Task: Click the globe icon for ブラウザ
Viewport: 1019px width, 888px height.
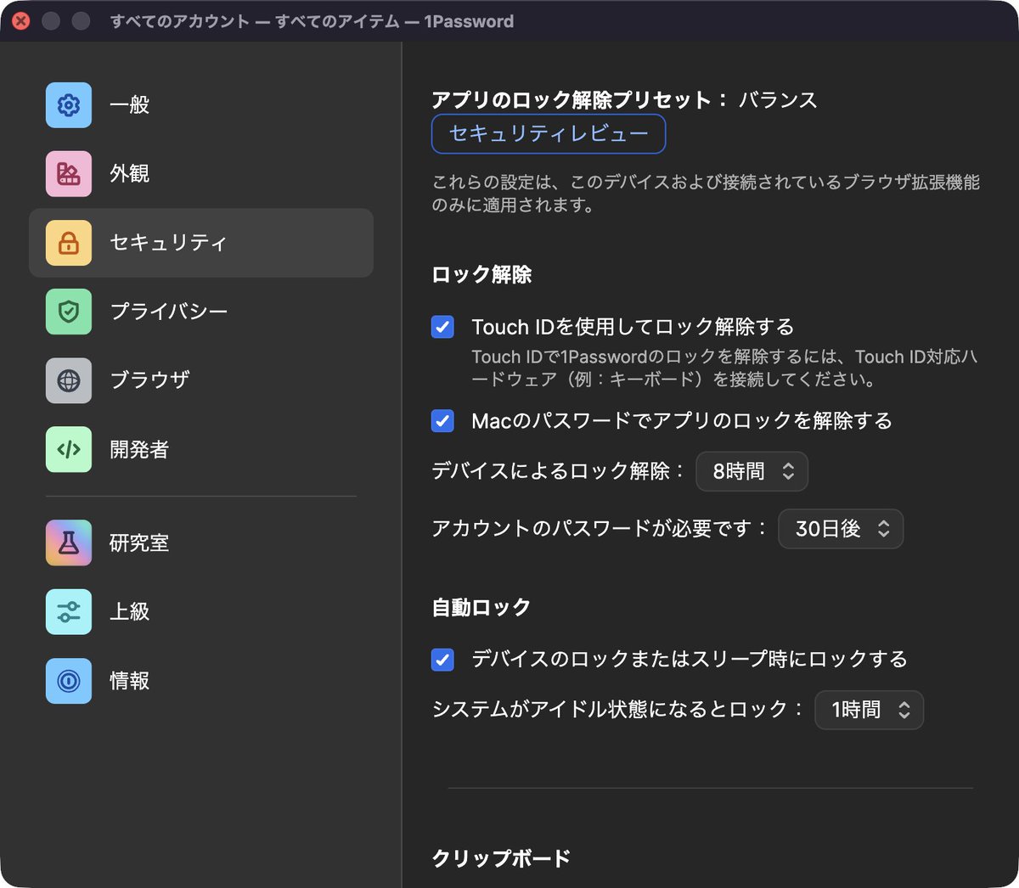Action: (x=69, y=380)
